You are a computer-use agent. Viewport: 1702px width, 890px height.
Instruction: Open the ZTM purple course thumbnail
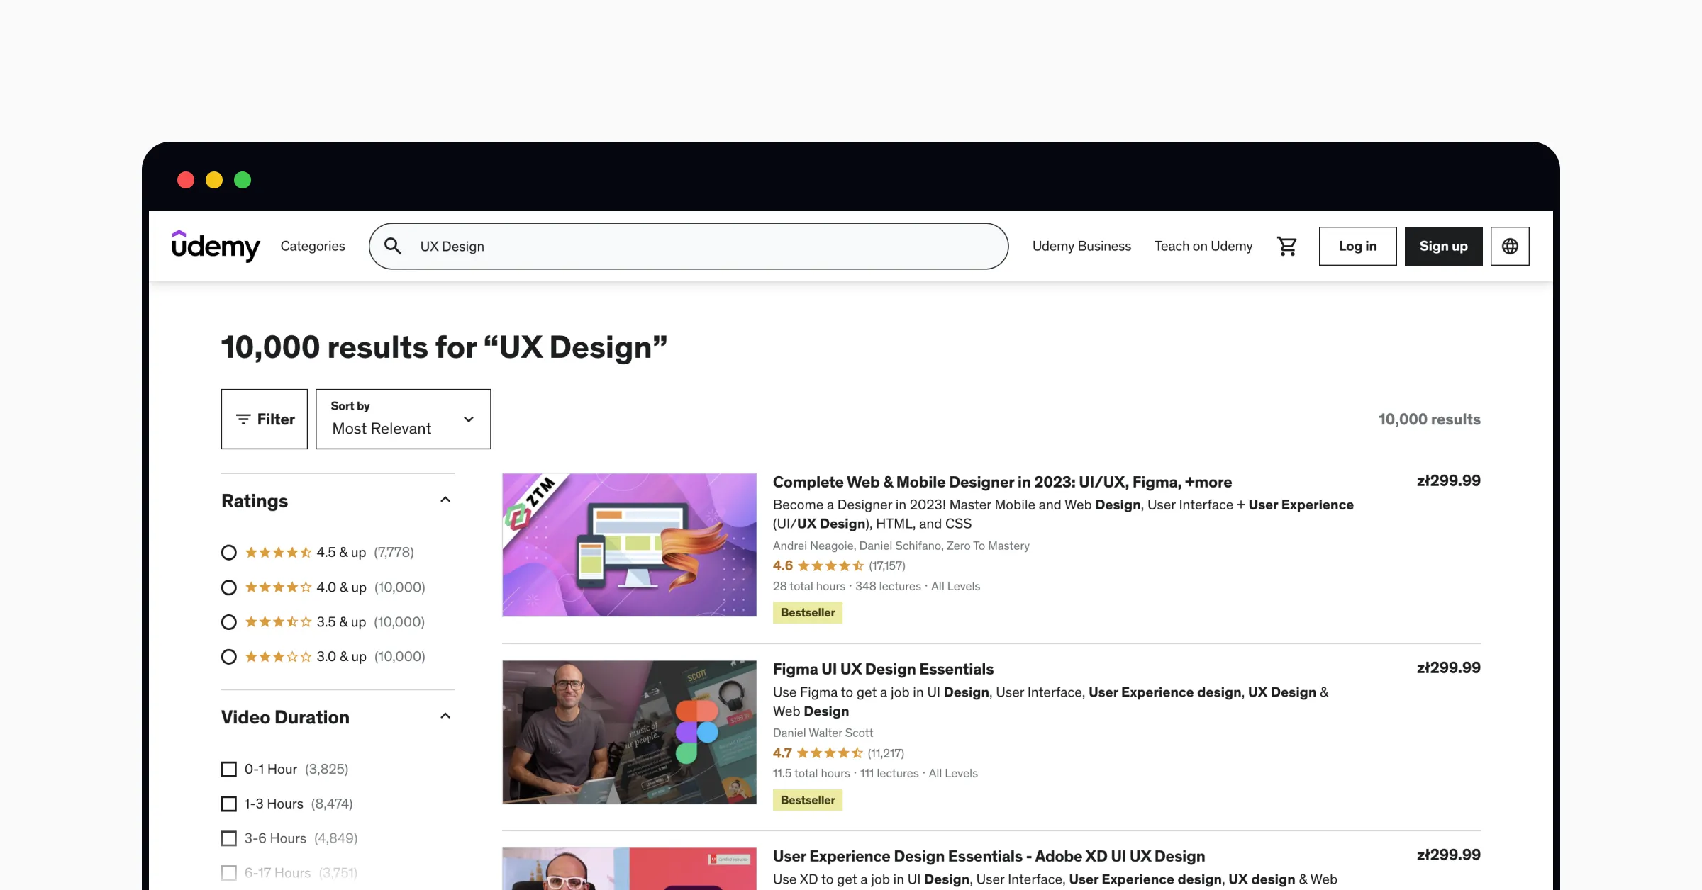tap(630, 544)
